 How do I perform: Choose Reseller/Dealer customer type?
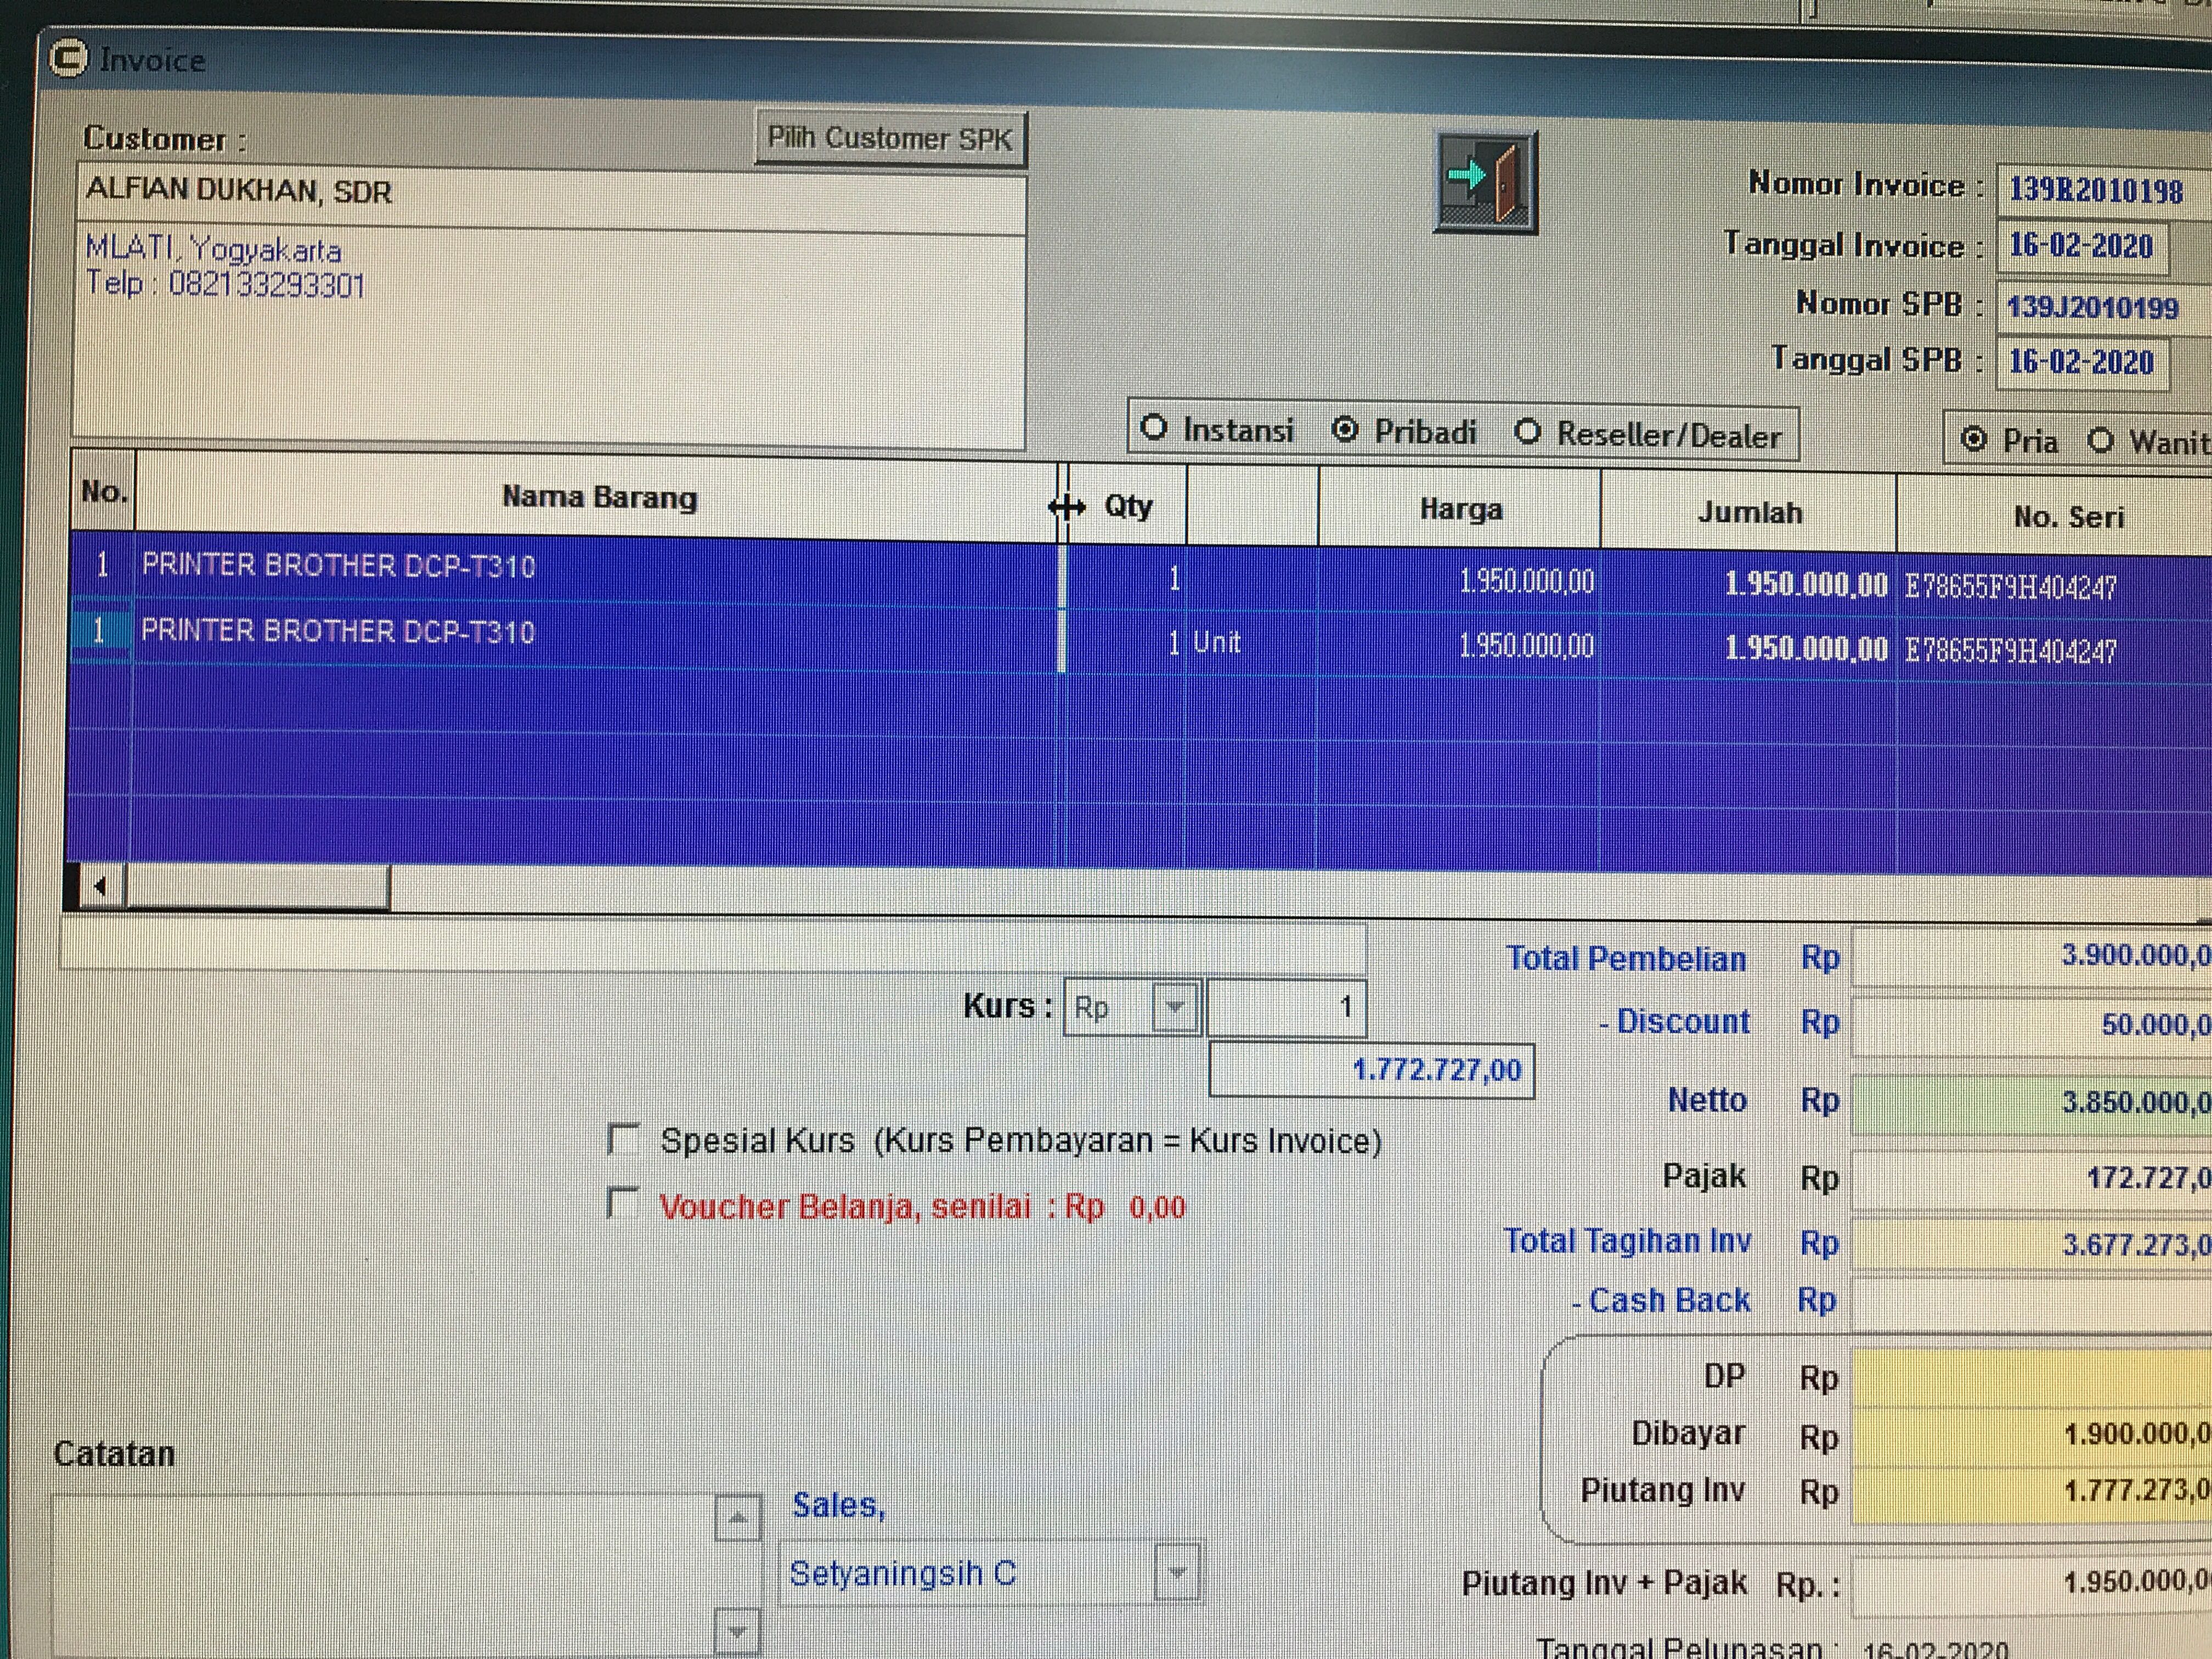click(x=1527, y=432)
